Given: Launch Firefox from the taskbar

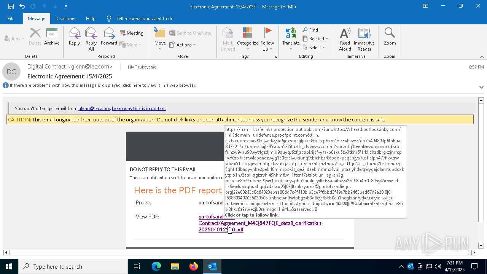Looking at the screenshot, I should [193, 266].
